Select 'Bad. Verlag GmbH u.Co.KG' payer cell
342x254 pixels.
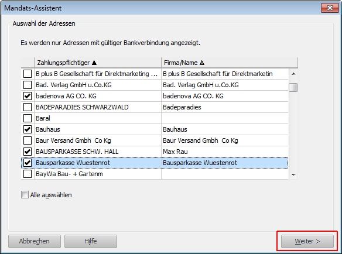pos(98,85)
